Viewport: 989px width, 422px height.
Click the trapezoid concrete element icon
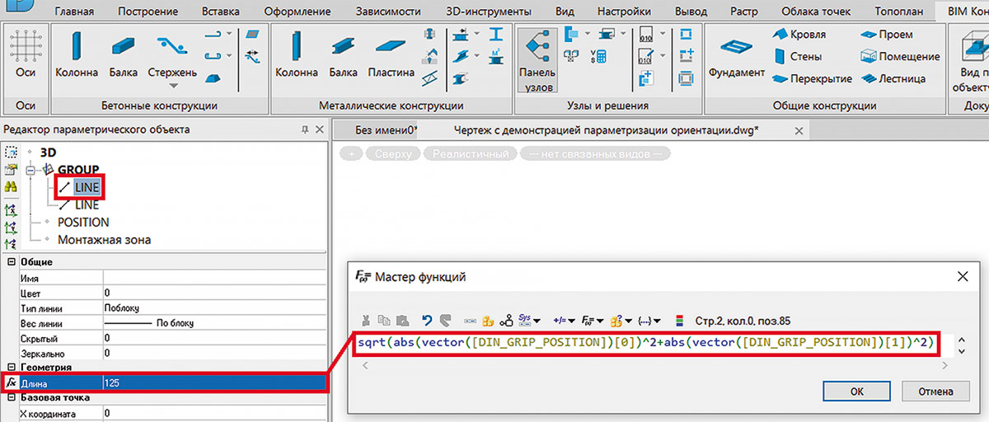tap(213, 79)
